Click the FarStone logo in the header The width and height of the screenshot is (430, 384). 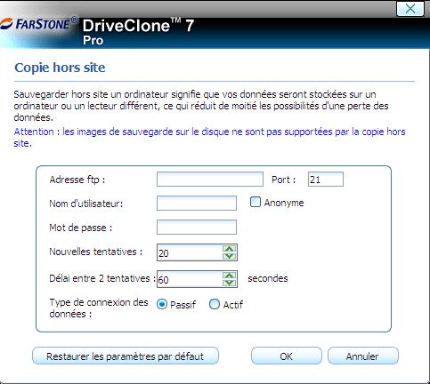point(38,24)
